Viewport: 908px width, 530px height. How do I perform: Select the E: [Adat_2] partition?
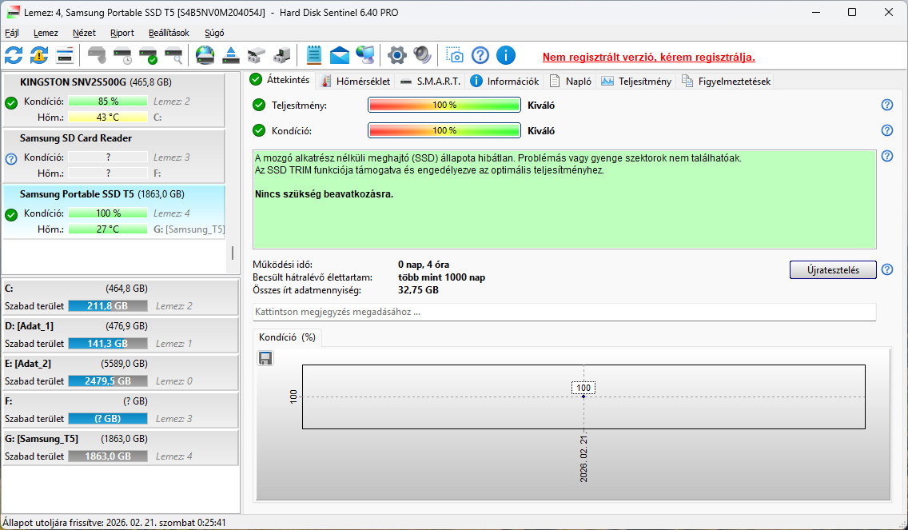121,373
